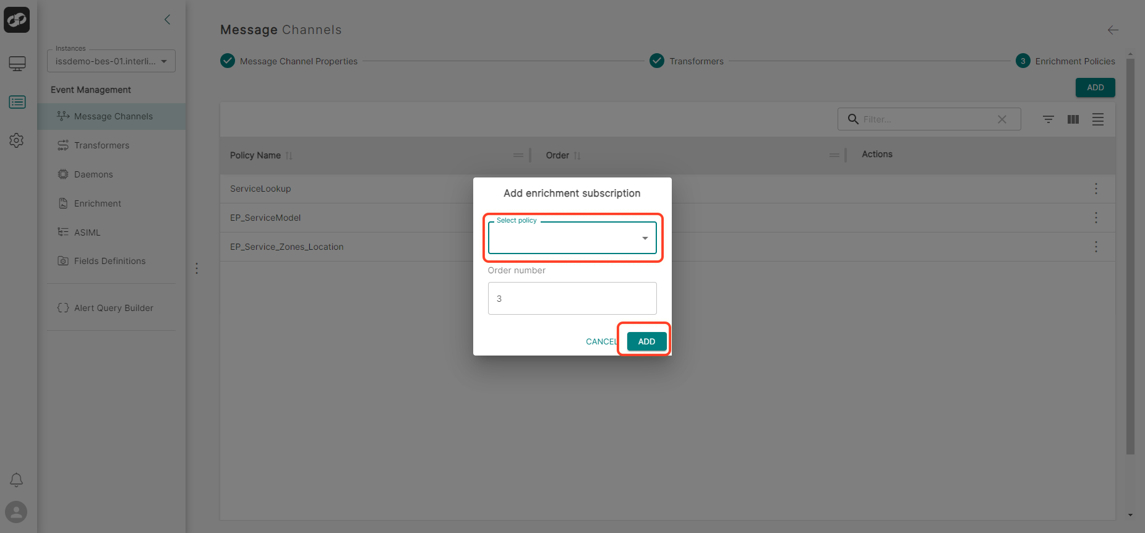Open the monitor dashboard sidebar icon
The width and height of the screenshot is (1145, 533).
(x=17, y=64)
